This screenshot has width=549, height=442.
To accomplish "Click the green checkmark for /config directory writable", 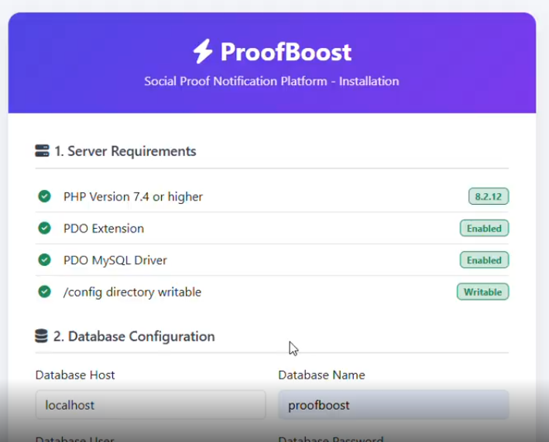I will pyautogui.click(x=44, y=292).
